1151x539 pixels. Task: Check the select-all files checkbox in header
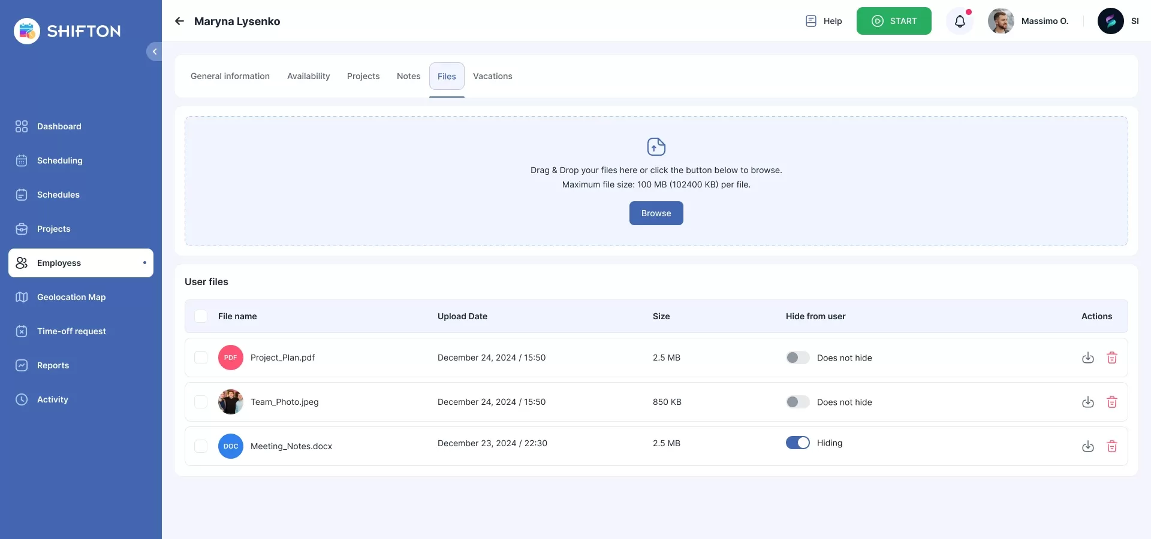(201, 316)
